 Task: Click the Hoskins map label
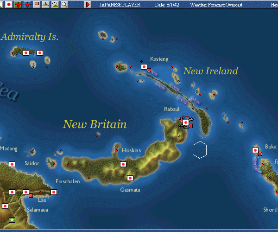click(132, 150)
